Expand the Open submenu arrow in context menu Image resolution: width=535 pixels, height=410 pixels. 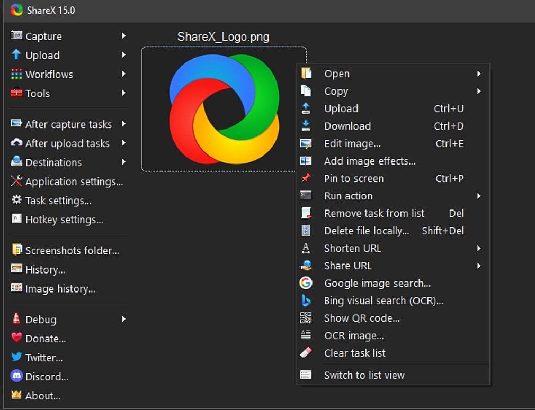479,74
